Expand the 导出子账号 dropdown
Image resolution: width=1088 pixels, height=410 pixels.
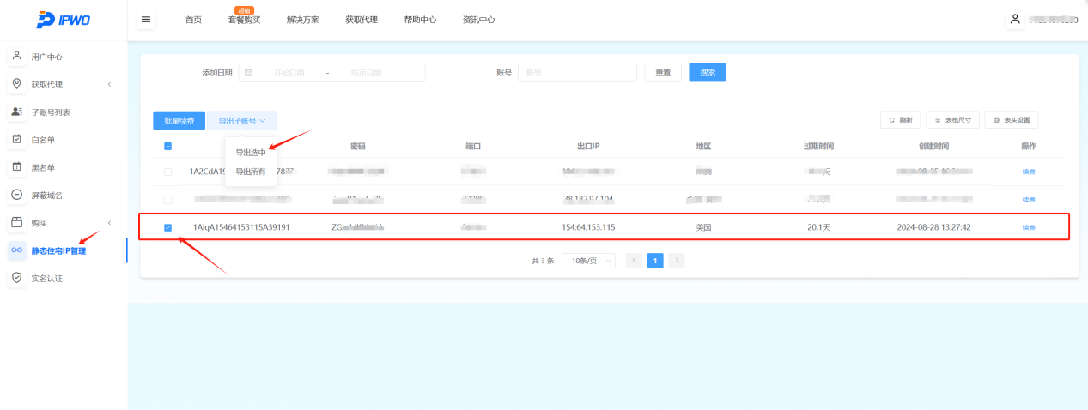(241, 121)
